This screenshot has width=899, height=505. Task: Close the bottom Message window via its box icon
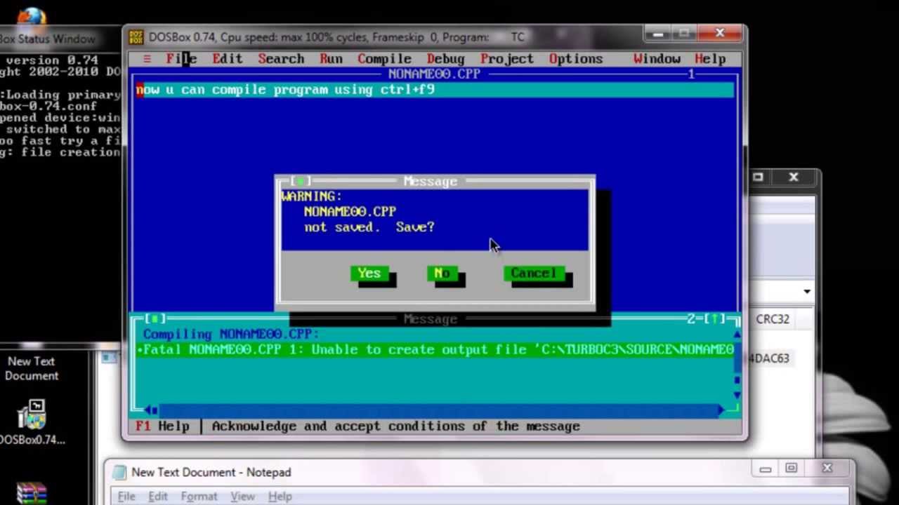click(x=155, y=319)
